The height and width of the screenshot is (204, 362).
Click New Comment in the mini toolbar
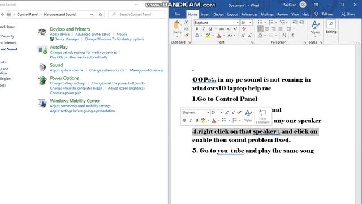[262, 116]
